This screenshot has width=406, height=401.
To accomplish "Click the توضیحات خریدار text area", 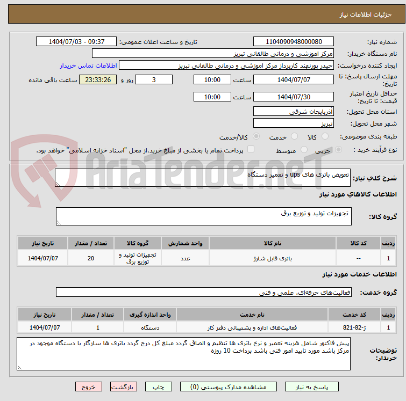I will (183, 354).
